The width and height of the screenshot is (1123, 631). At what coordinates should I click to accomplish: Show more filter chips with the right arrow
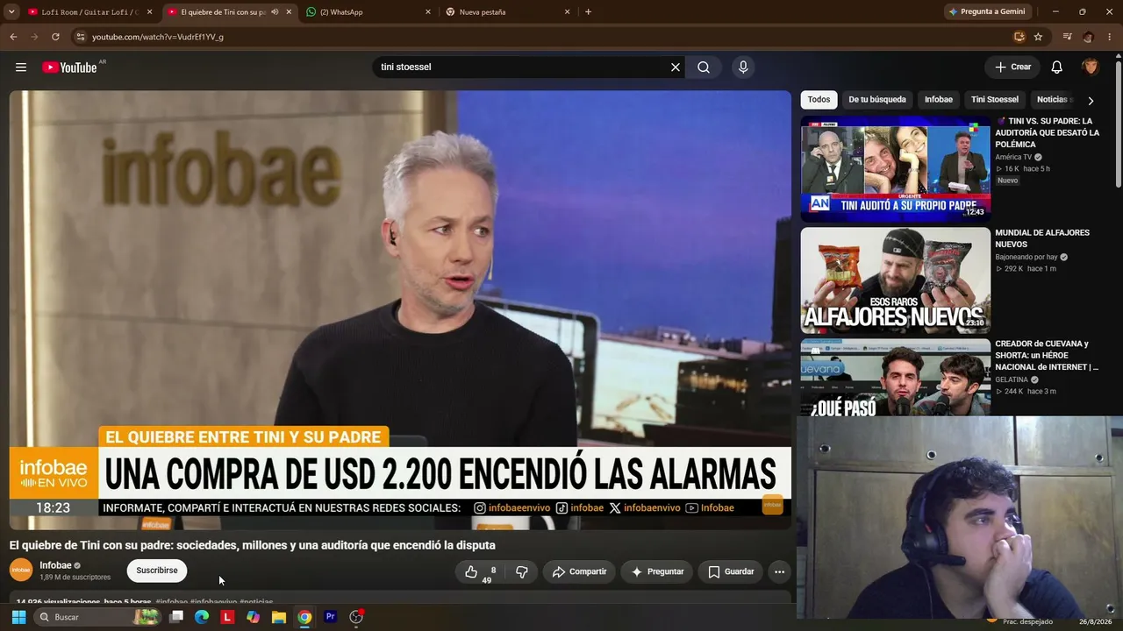[1091, 101]
